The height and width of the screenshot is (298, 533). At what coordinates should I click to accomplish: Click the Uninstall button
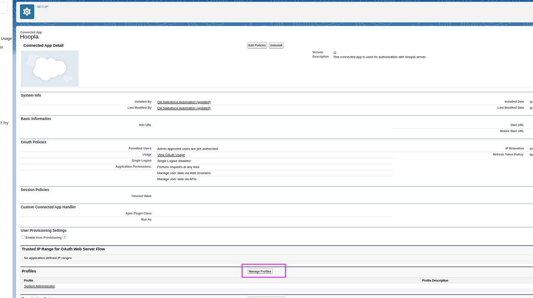tap(276, 45)
